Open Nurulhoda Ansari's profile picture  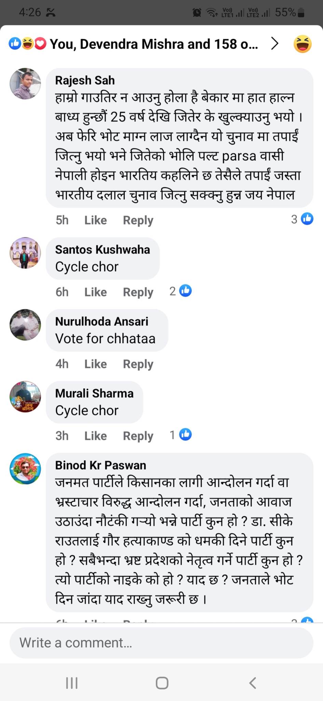tap(25, 325)
